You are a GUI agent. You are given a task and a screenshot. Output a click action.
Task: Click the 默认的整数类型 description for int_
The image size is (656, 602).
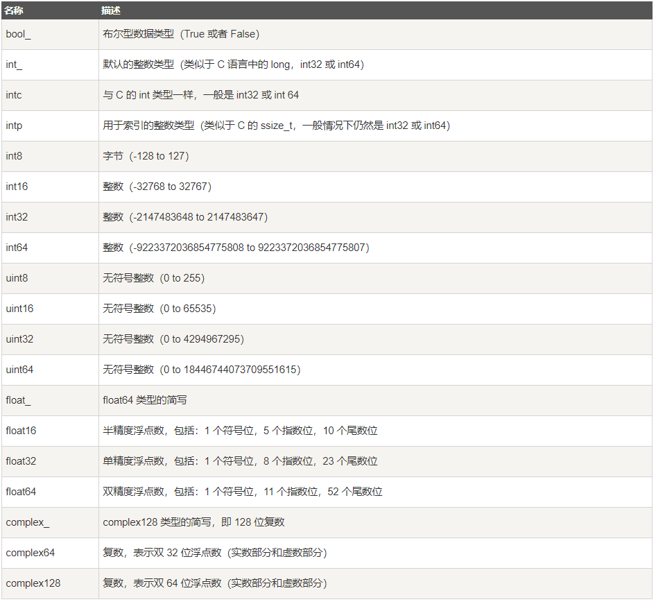(234, 64)
